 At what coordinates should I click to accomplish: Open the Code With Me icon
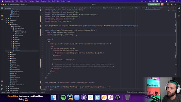point(171,4)
